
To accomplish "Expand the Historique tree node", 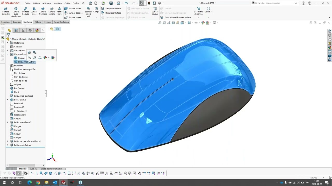I will point(8,43).
